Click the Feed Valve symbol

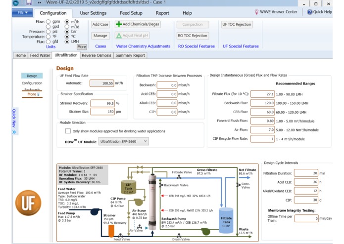(120, 235)
